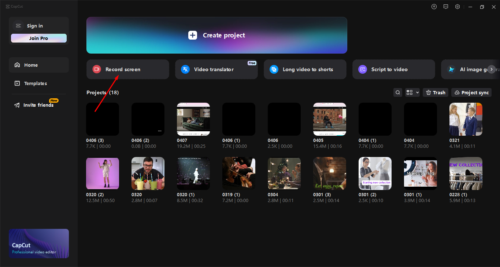The height and width of the screenshot is (267, 500).
Task: Click Sign in
Action: point(35,26)
